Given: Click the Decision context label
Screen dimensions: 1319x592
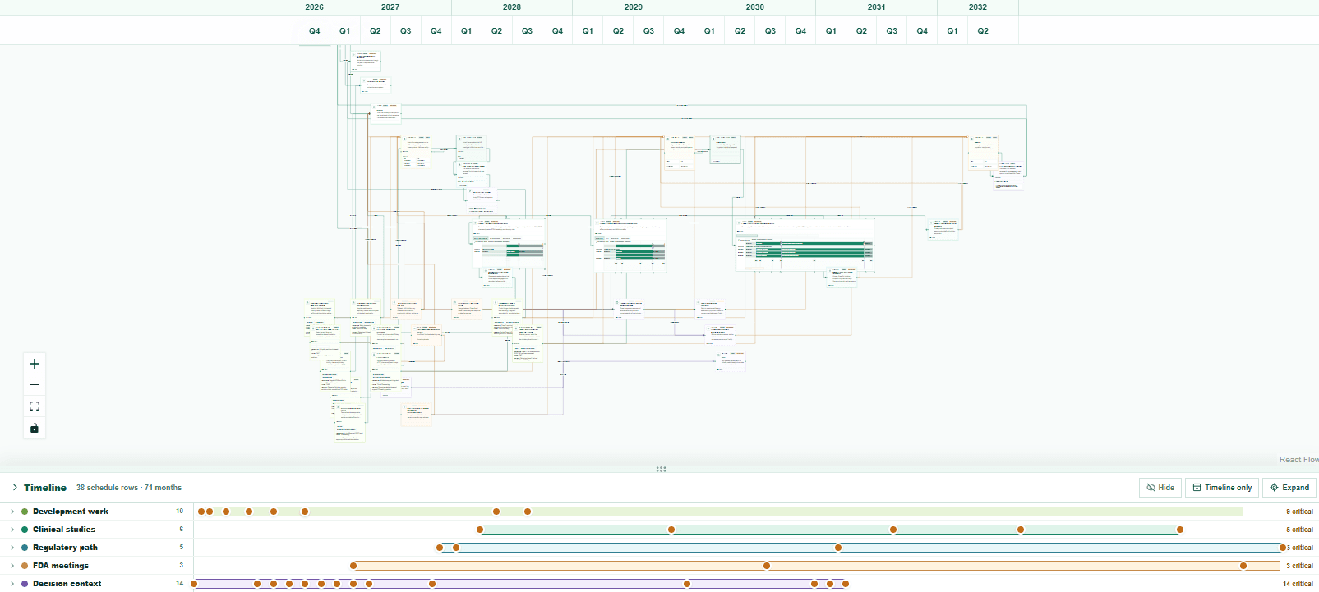Looking at the screenshot, I should [67, 584].
